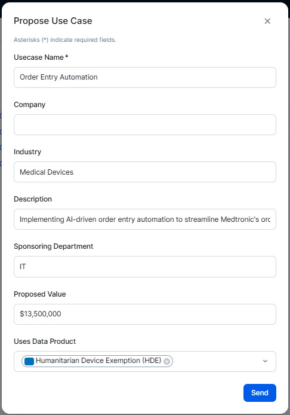Click the empty Company input field
This screenshot has height=415, width=290.
(145, 124)
